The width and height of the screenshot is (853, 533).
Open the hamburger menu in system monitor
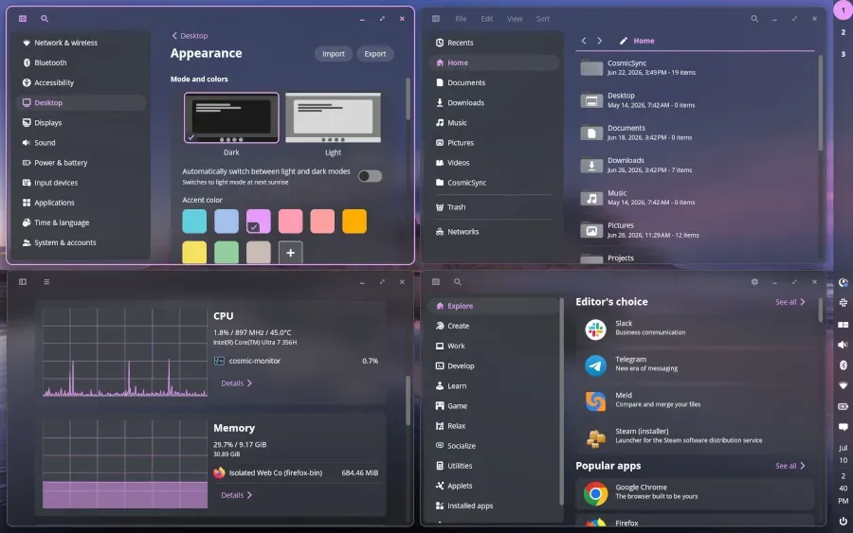[x=46, y=282]
